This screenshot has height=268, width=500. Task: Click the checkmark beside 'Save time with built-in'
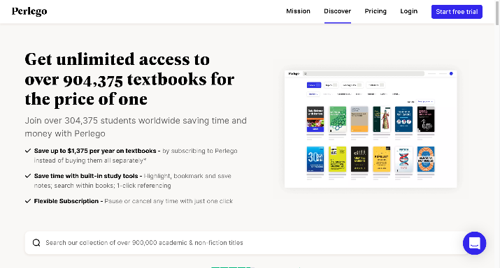pos(28,176)
